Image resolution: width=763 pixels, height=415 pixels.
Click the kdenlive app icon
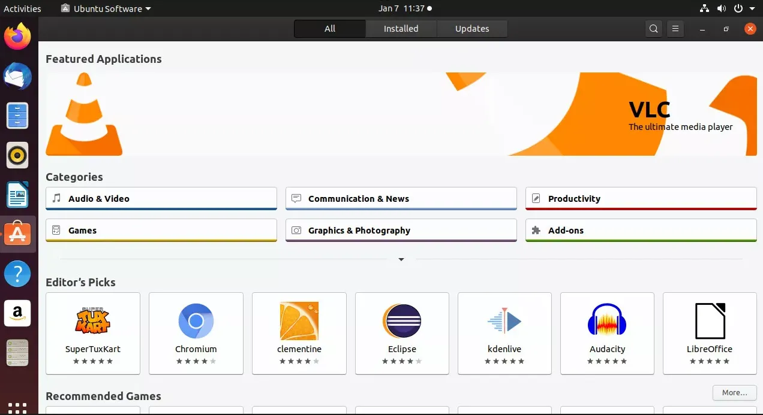pos(504,321)
